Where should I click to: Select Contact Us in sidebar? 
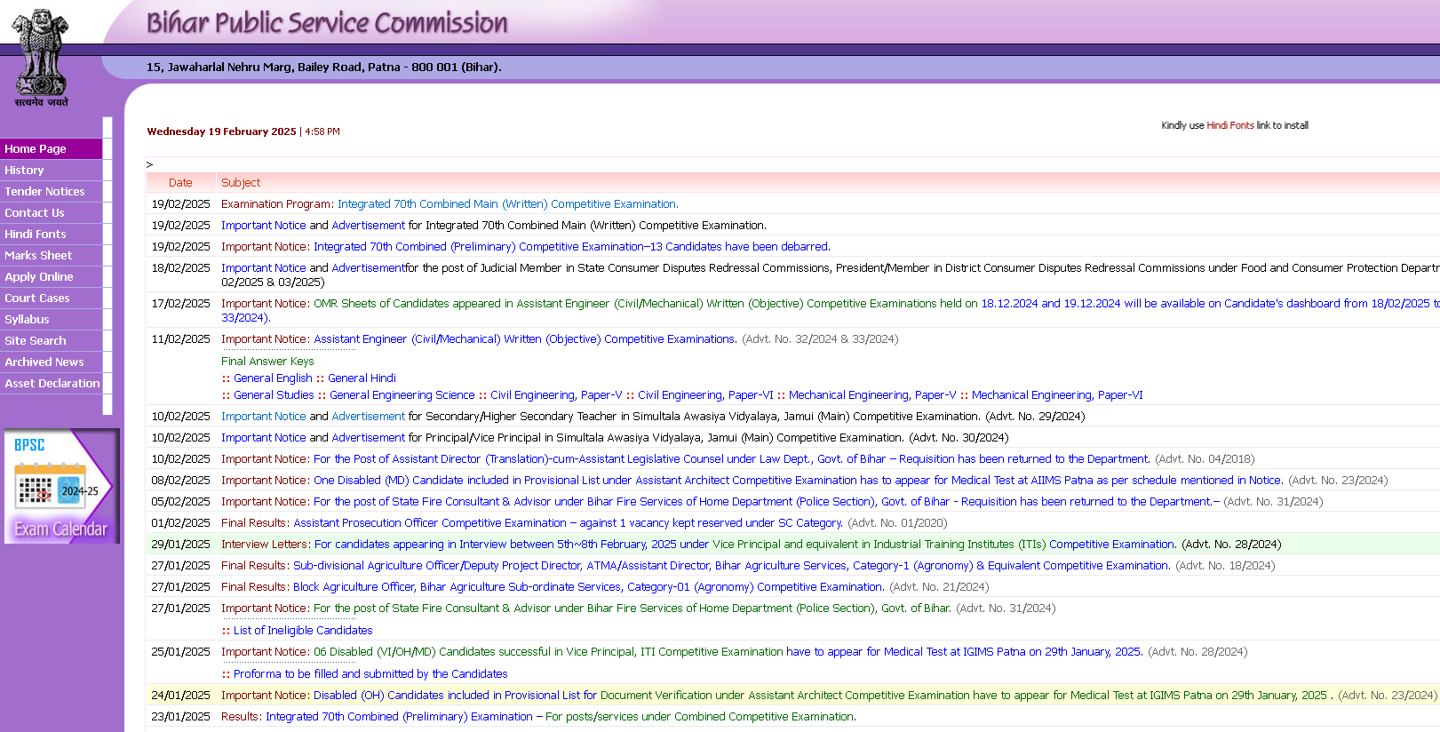tap(35, 213)
